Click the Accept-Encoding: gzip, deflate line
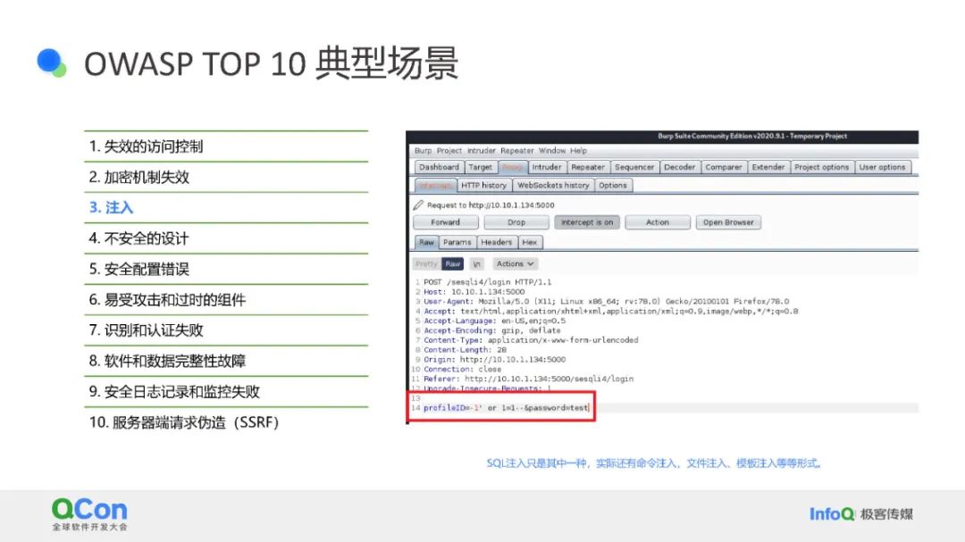Screen dimensions: 965x542 (491, 330)
